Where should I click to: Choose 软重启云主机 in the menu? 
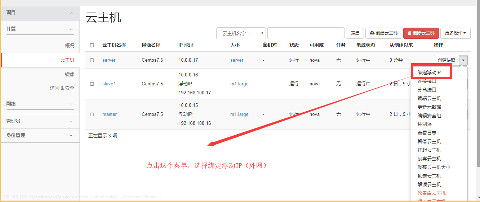pyautogui.click(x=431, y=193)
